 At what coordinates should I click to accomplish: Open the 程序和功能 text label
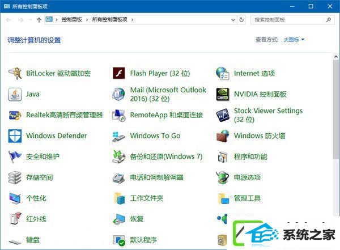pos(250,156)
